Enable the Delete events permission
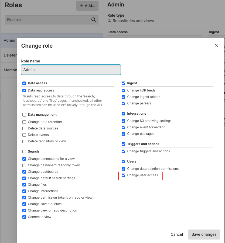The width and height of the screenshot is (225, 243). point(24,135)
